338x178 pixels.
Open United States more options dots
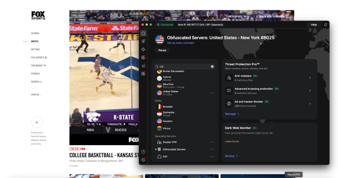[212, 93]
